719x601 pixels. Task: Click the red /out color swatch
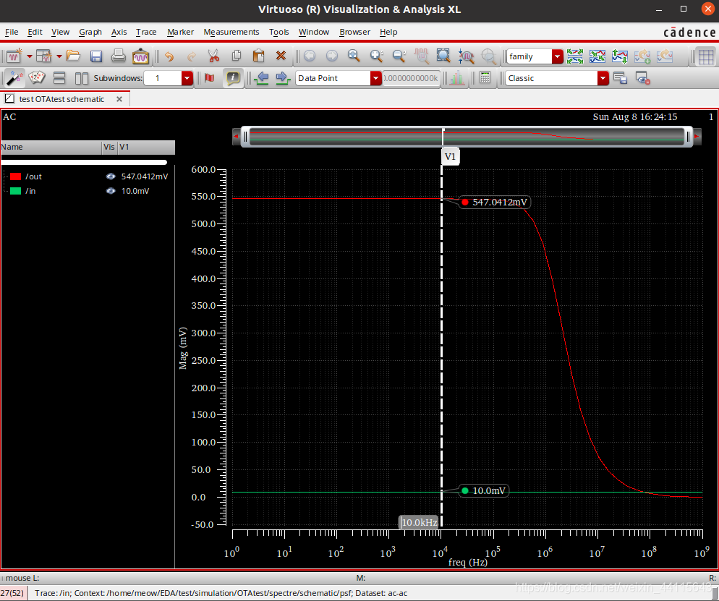pos(16,176)
